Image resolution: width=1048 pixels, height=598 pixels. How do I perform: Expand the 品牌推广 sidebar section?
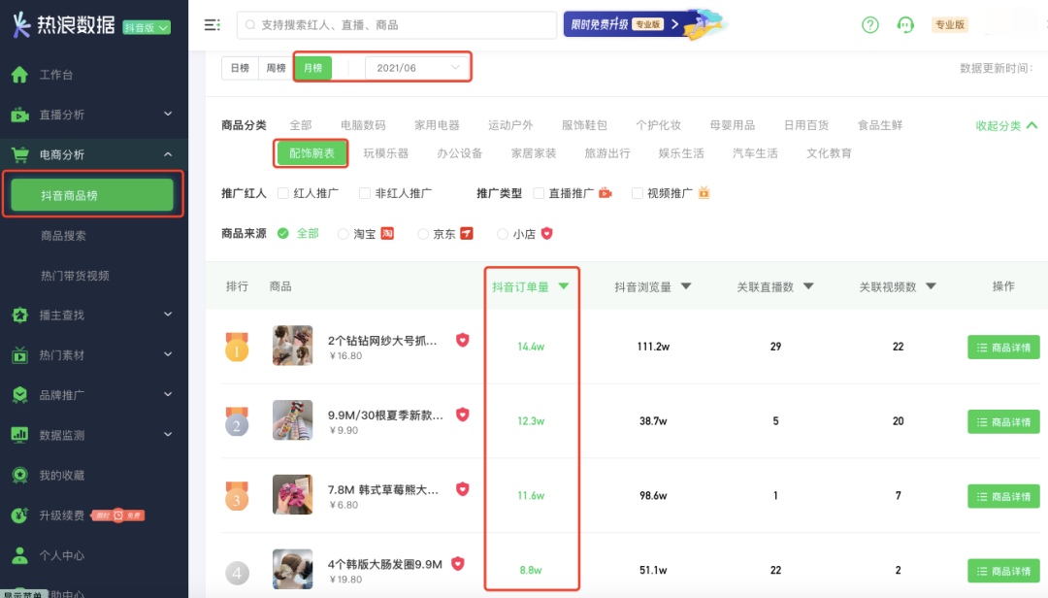coord(168,395)
